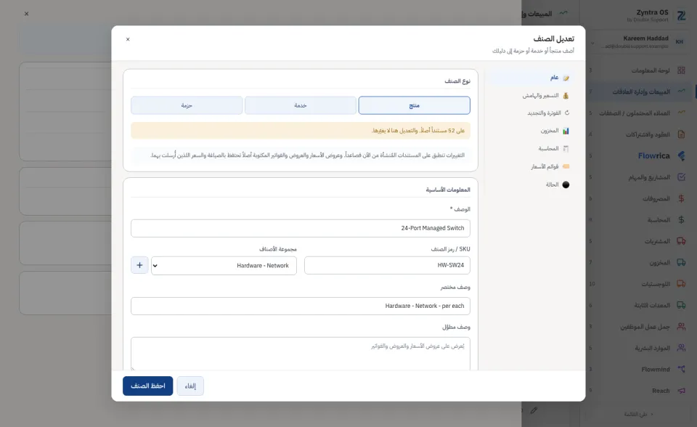
Task: Click the Flowrica logo icon
Action: pos(681,155)
